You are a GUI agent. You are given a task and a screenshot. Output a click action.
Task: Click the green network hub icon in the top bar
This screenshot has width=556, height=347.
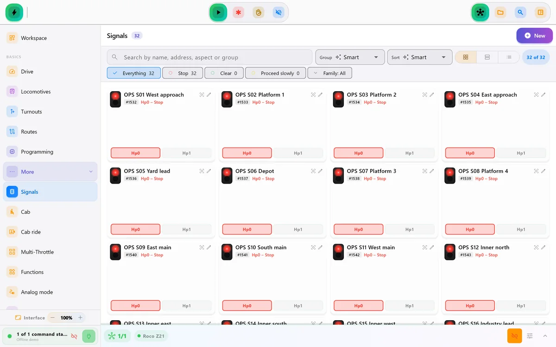(480, 12)
